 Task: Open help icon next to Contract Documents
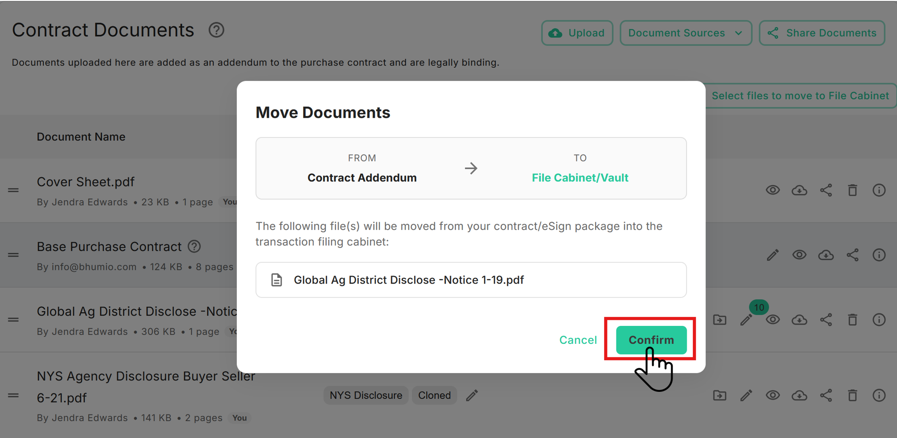click(216, 30)
